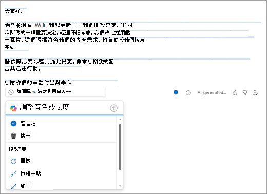
Task: Select 重試 to regenerate
Action: click(x=61, y=161)
